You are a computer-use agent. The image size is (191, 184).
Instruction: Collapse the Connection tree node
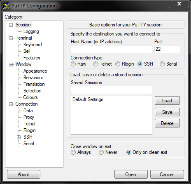click(11, 104)
